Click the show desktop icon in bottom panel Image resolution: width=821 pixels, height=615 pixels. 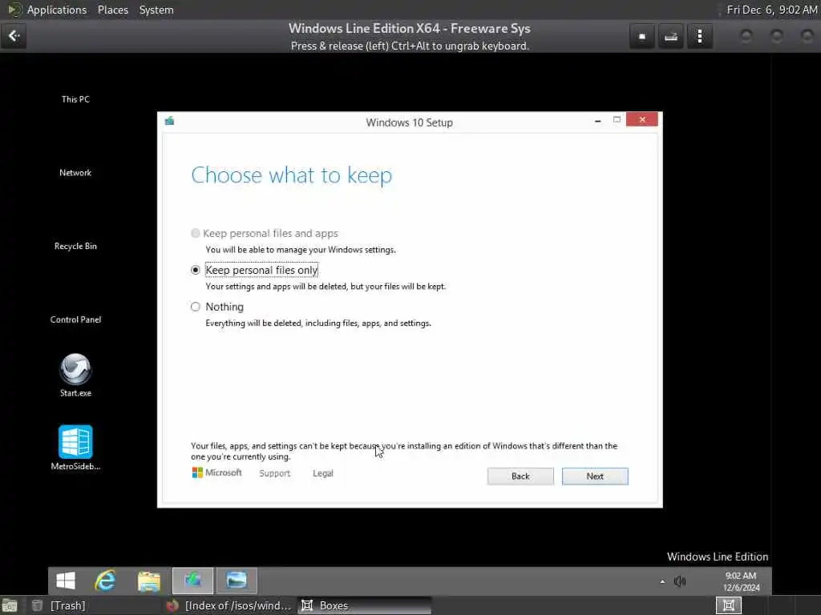(10, 605)
